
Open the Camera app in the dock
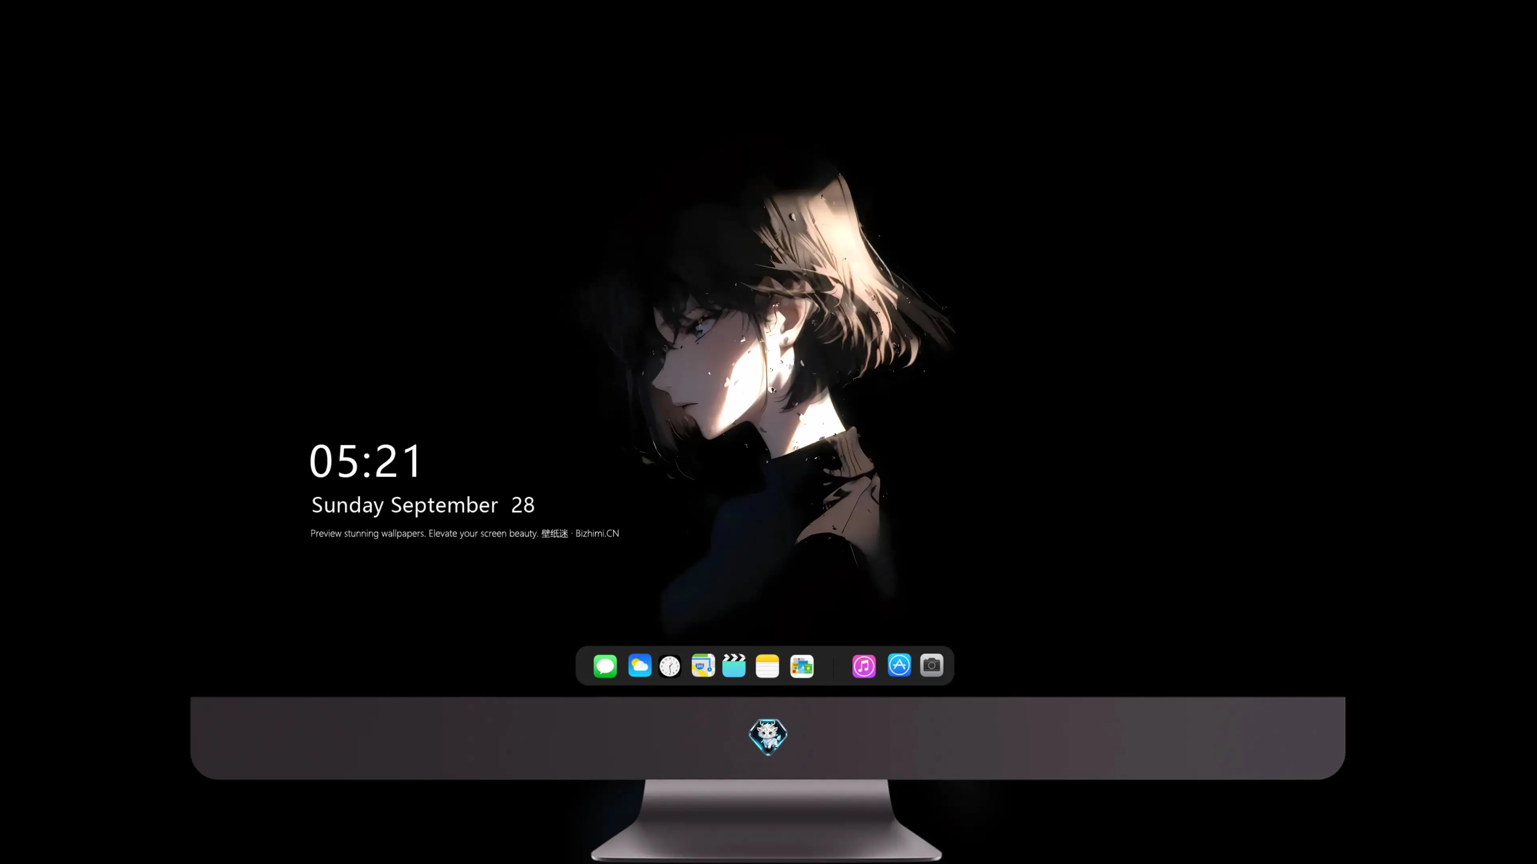[x=931, y=666]
